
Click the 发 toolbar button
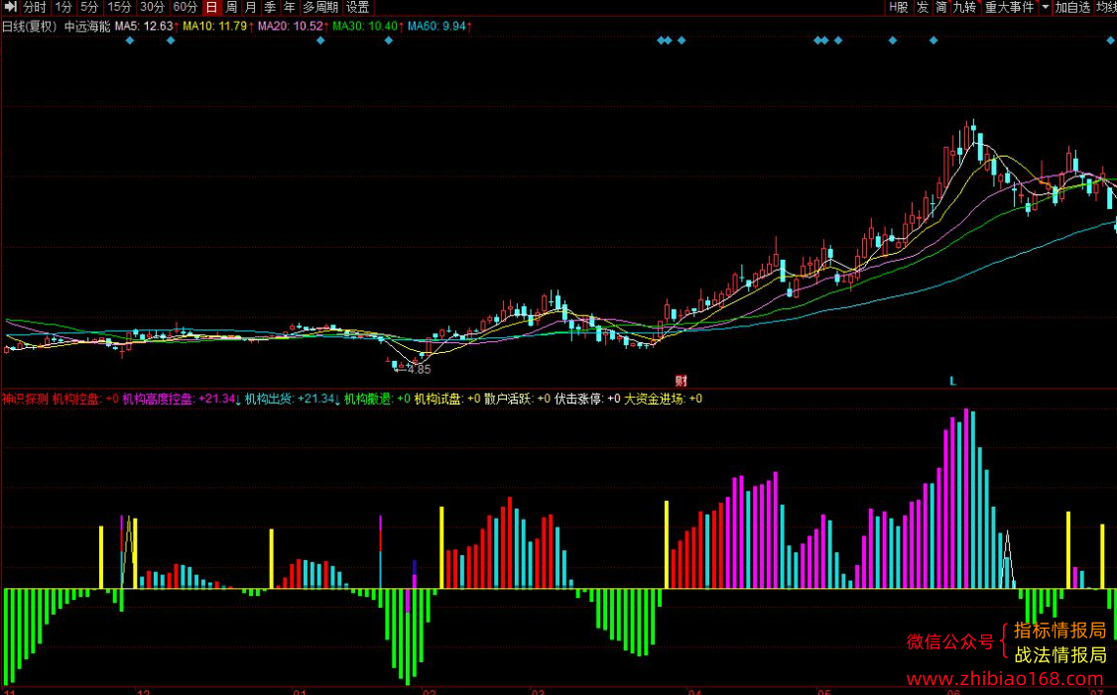(923, 7)
